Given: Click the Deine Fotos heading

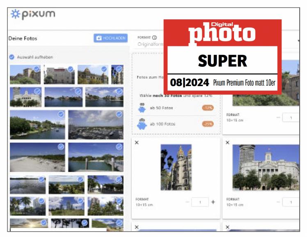Looking at the screenshot, I should [23, 38].
